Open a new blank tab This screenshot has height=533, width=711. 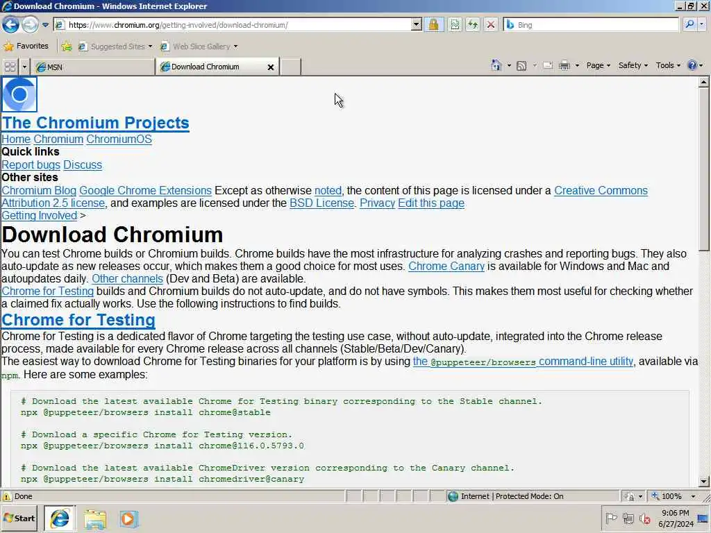tap(291, 67)
